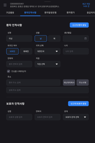Select the 여 gender option
The width and height of the screenshot is (95, 143).
tap(54, 39)
